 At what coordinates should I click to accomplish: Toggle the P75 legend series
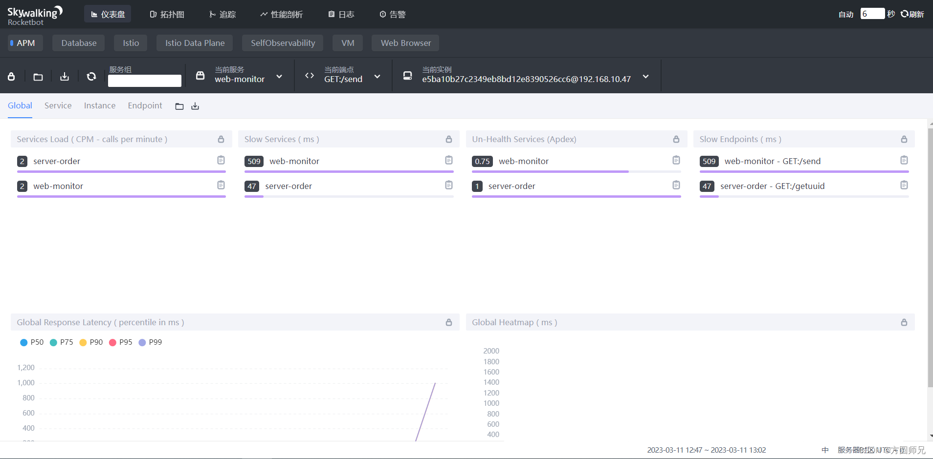[62, 342]
